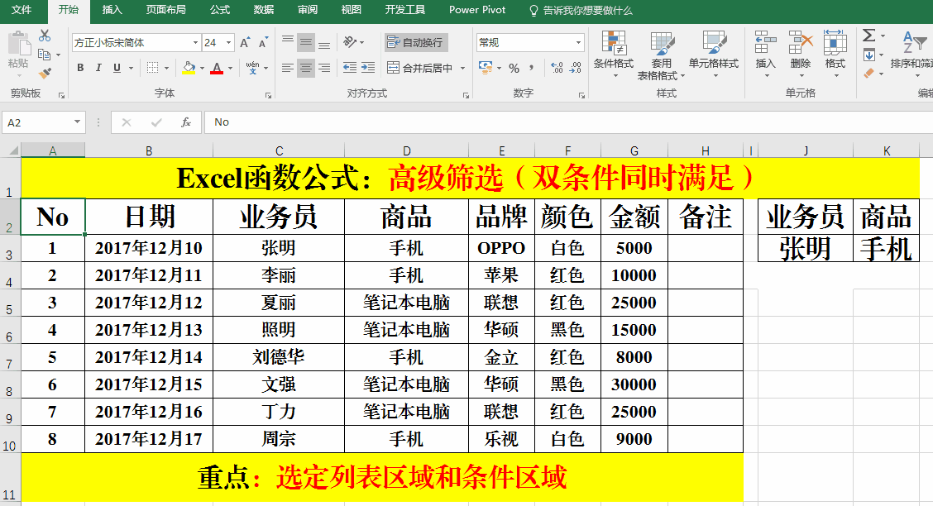Screen dimensions: 933x506
Task: Switch to the 数据 ribbon tab
Action: (264, 10)
